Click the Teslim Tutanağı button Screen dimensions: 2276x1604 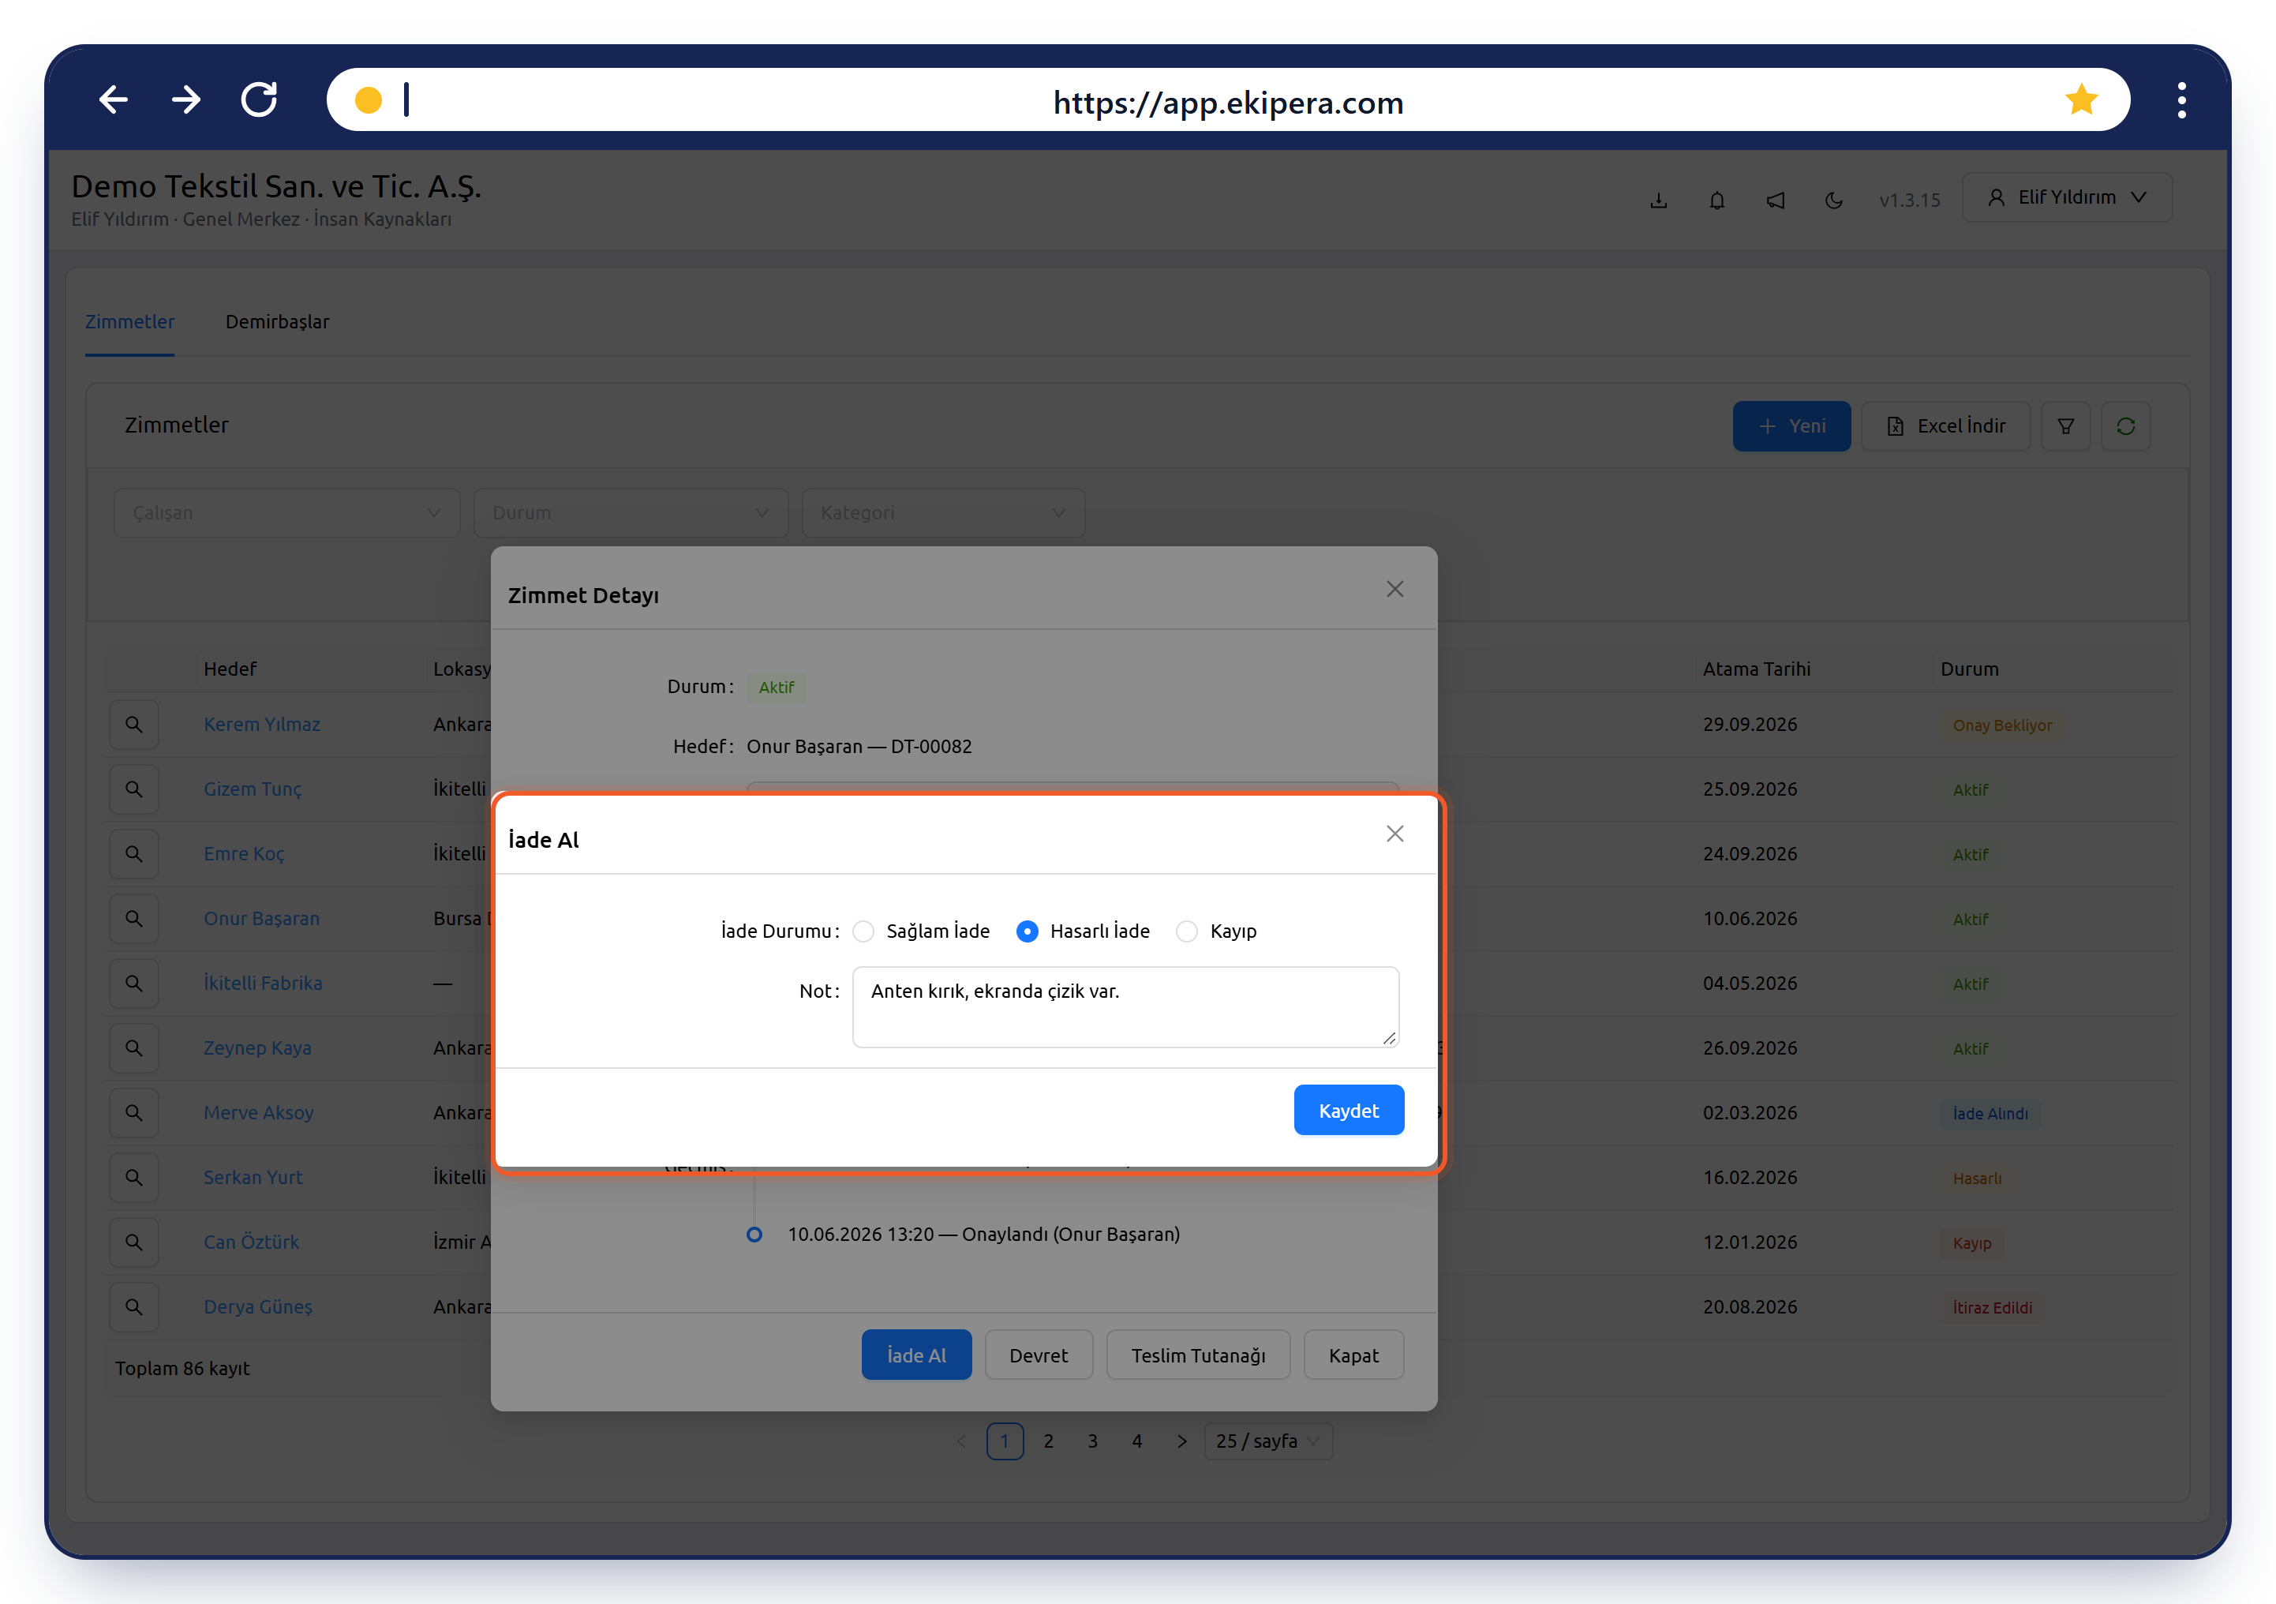tap(1199, 1355)
